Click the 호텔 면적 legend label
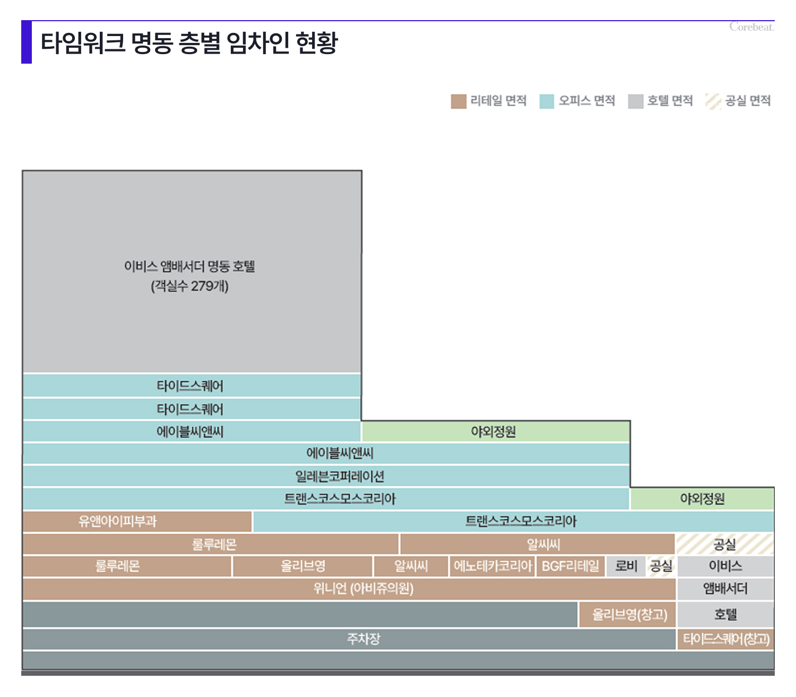Screen dimensions: 796x697 pos(670,101)
